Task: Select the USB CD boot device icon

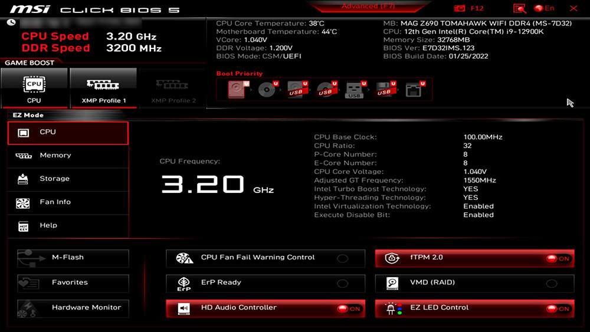Action: 326,90
